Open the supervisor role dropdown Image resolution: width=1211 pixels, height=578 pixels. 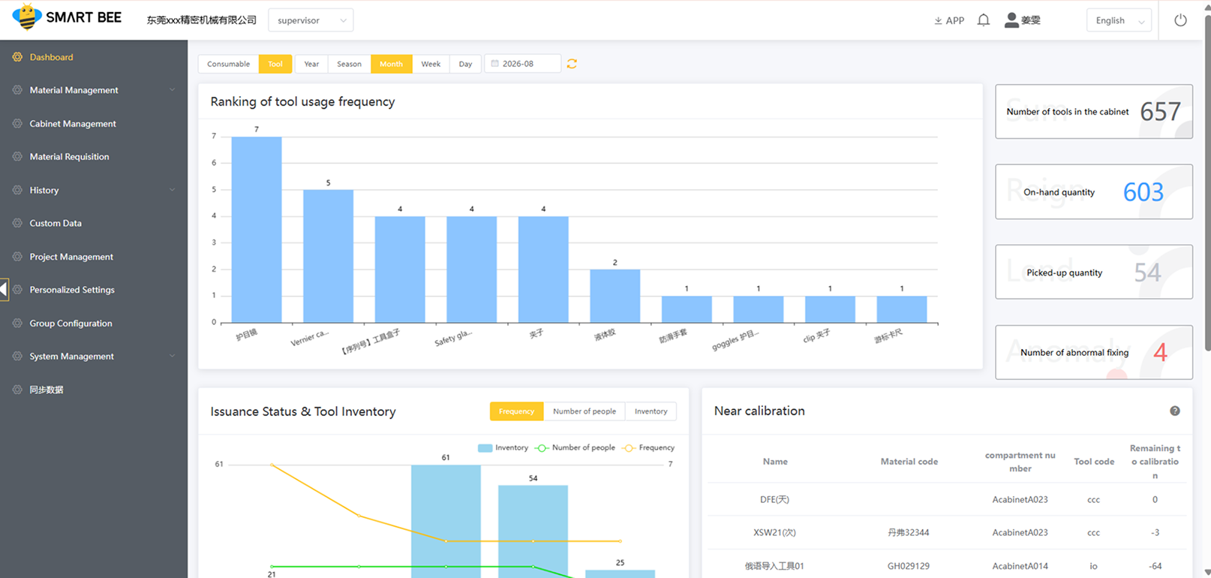coord(311,20)
